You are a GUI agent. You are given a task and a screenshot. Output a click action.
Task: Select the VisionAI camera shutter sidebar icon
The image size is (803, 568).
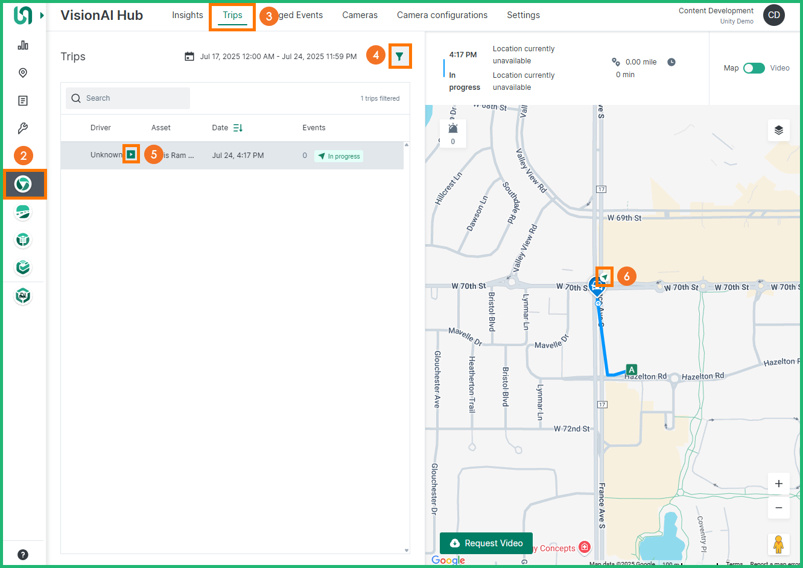click(x=24, y=184)
